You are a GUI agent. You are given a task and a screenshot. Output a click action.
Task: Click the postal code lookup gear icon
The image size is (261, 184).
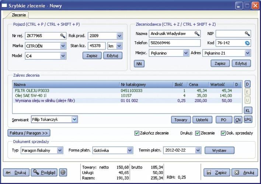pyautogui.click(x=247, y=43)
